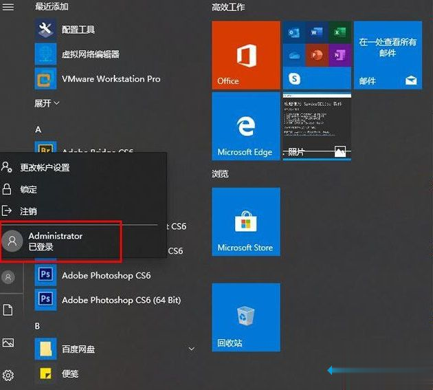Click the Word icon in Office group tile
Viewport: 433px width, 390px height.
317,32
